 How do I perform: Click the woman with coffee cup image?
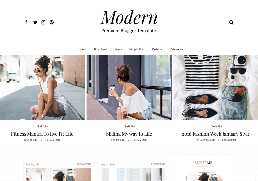129,87
